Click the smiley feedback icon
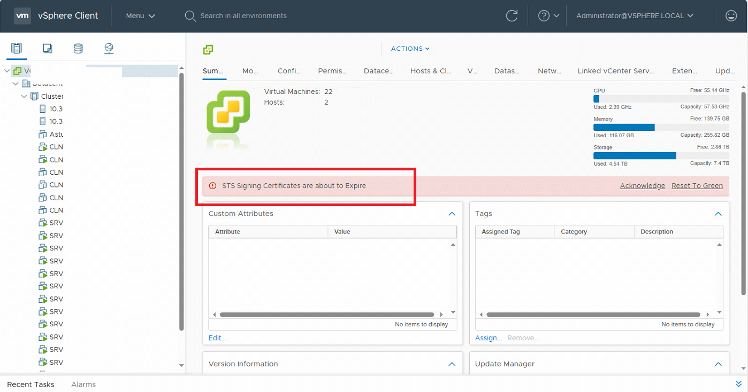 (x=731, y=16)
